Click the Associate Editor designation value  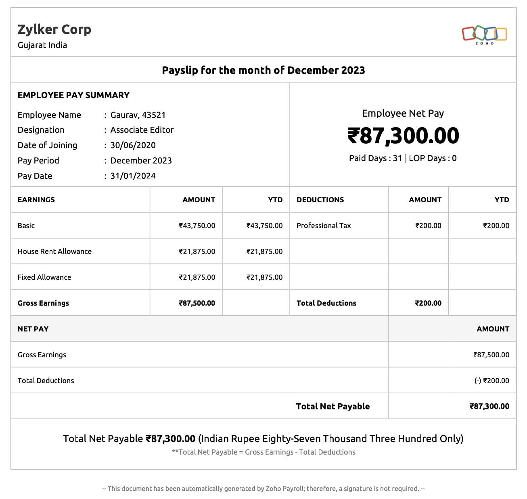142,130
